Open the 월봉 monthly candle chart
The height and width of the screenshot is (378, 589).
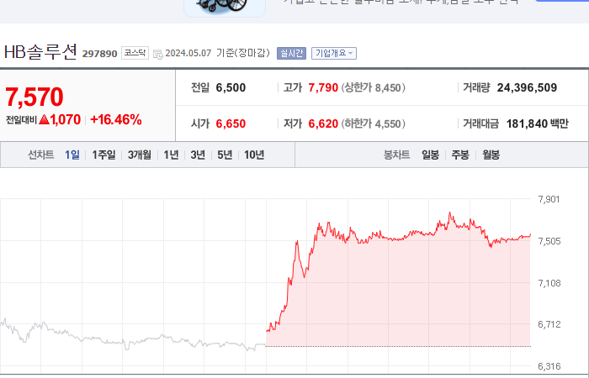[x=491, y=155]
